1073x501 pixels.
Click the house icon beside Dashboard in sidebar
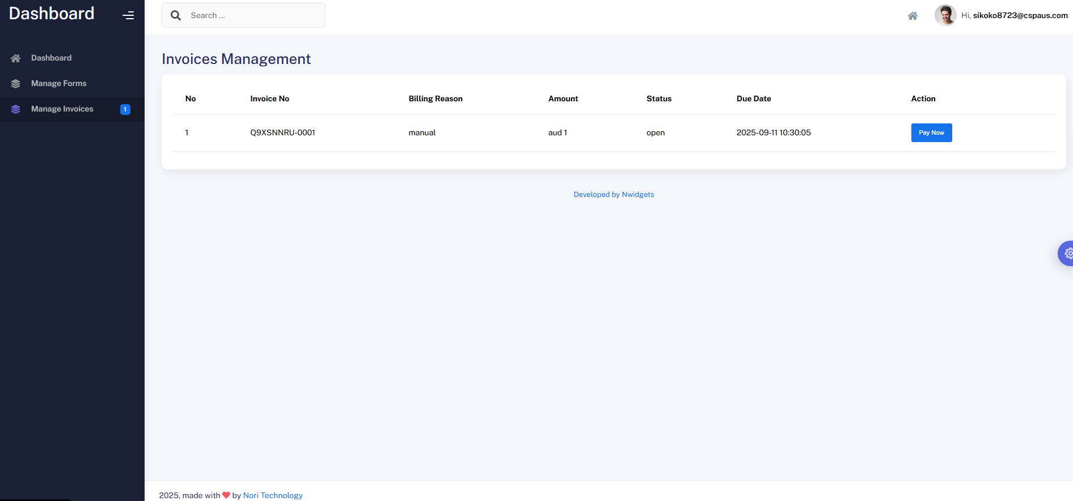[16, 58]
